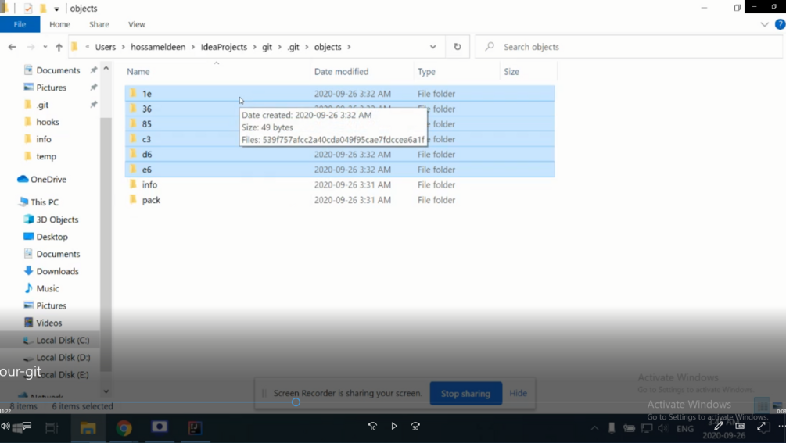Screen dimensions: 786x443
Task: Select This PC in navigation pane
Action: 44,202
